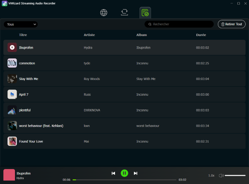
Task: Click the April 7 album thumbnail
Action: [12, 94]
